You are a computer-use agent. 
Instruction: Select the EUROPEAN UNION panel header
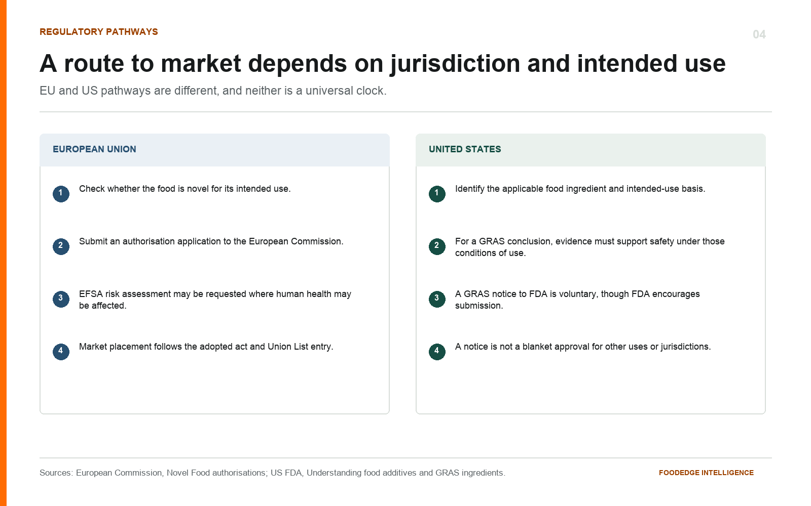214,150
